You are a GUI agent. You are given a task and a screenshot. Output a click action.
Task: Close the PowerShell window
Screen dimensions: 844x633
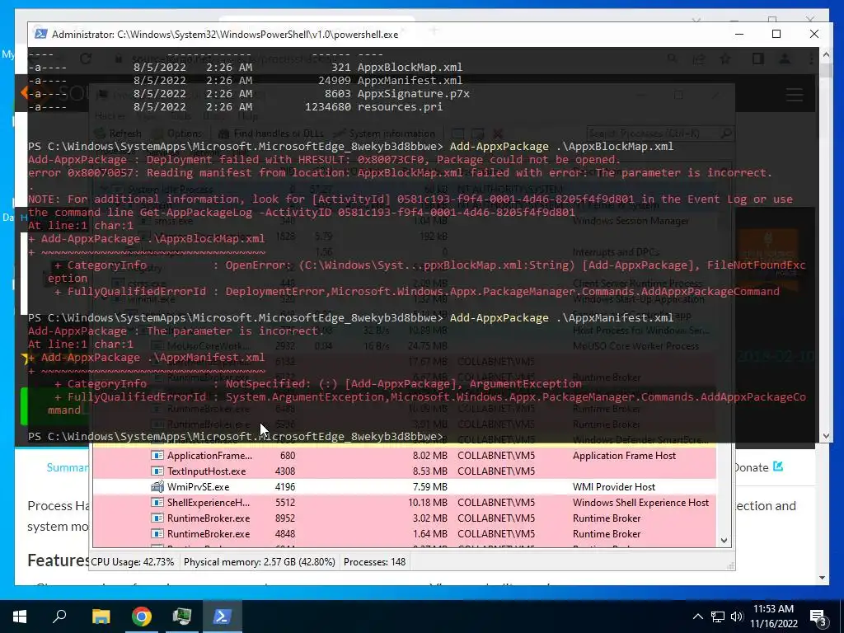coord(814,34)
